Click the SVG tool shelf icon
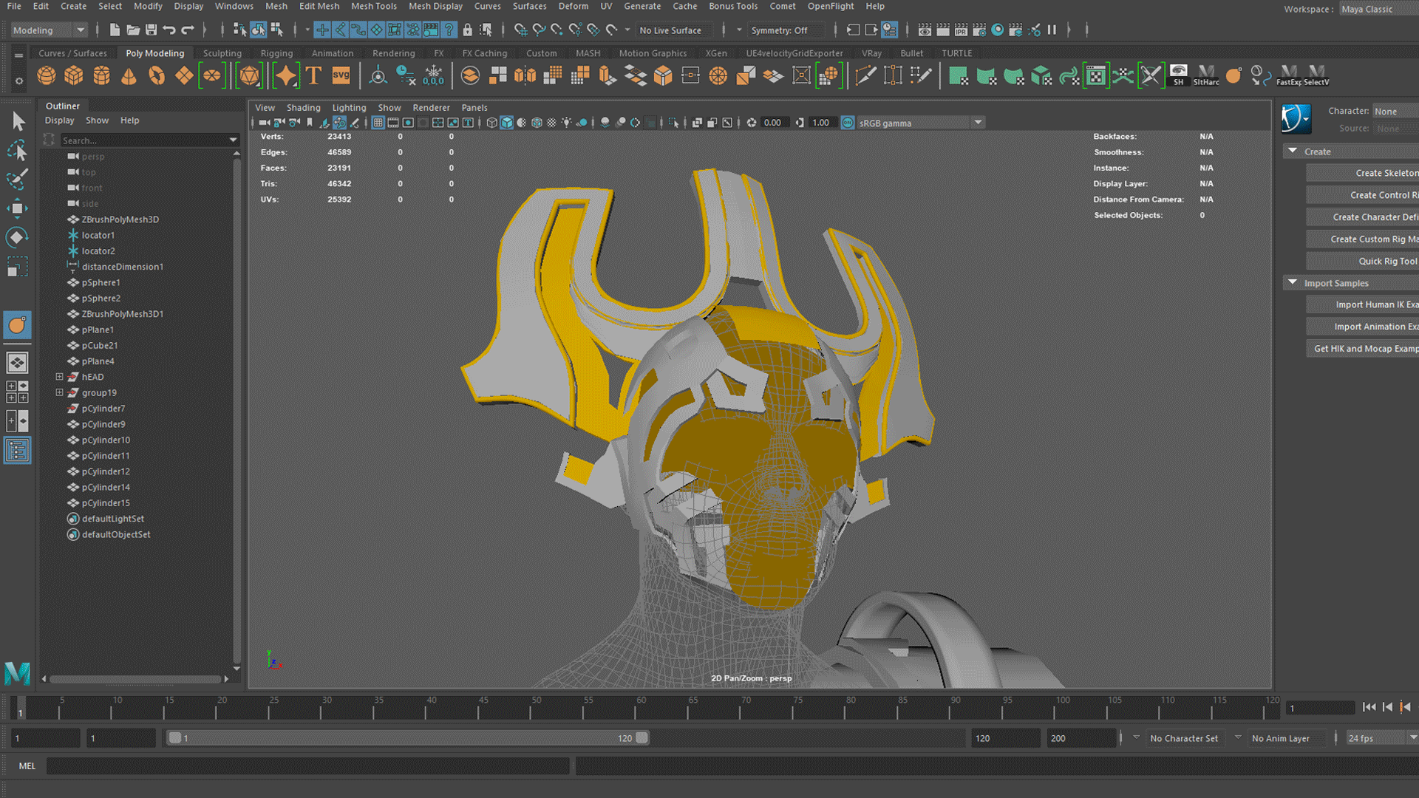 coord(341,75)
